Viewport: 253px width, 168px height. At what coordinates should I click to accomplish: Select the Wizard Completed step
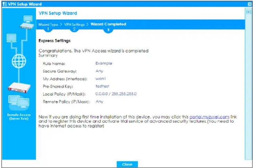coord(108,24)
